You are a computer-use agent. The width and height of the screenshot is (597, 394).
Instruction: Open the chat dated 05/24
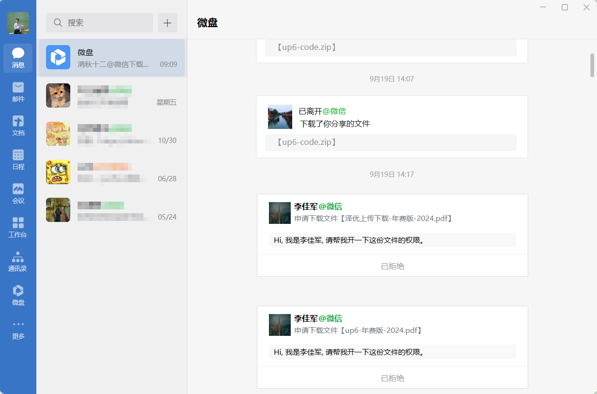point(111,210)
